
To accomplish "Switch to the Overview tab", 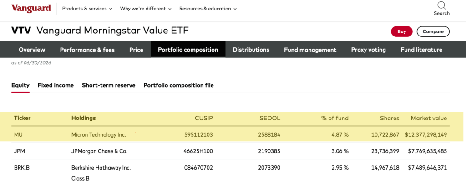I will pos(32,50).
